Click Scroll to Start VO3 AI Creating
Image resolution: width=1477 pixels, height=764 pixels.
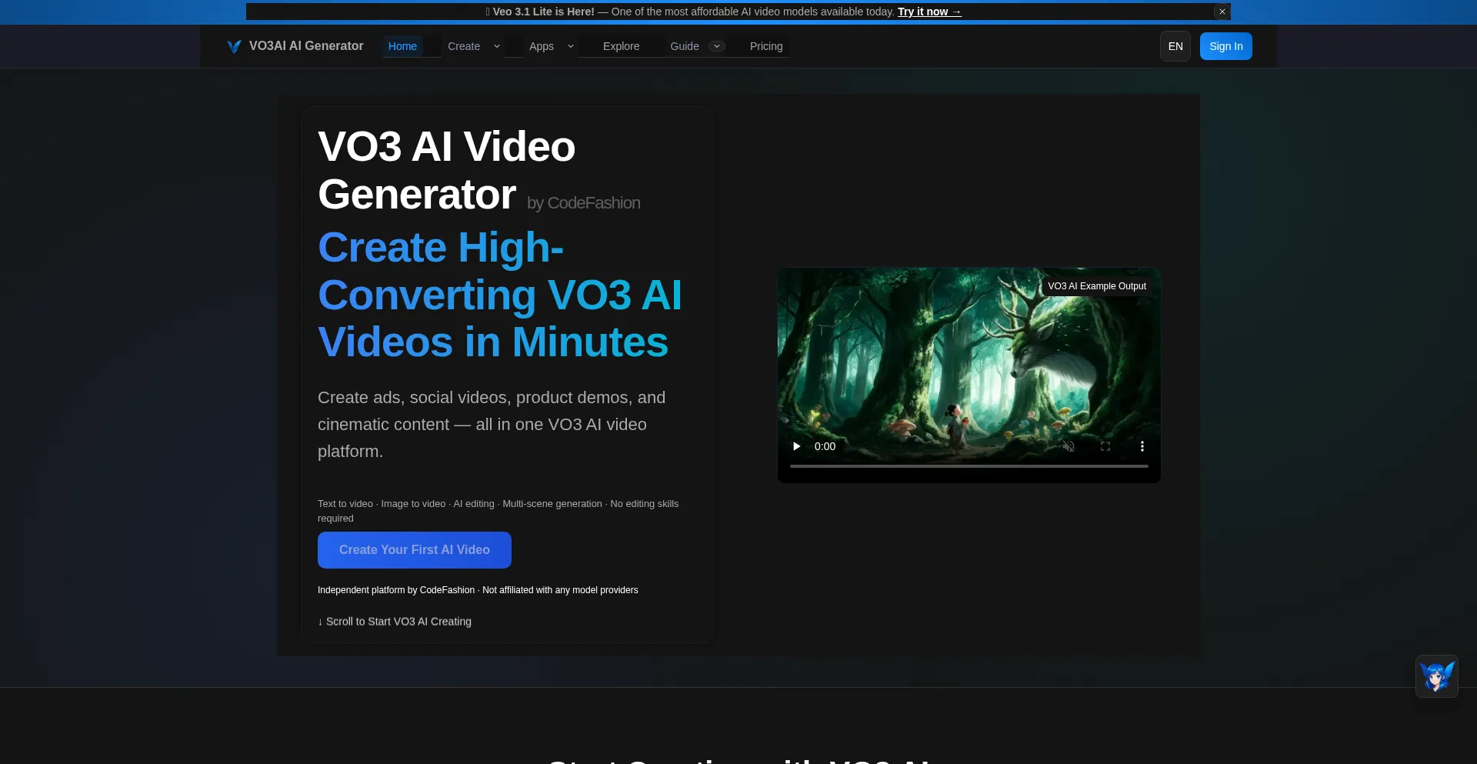point(395,622)
